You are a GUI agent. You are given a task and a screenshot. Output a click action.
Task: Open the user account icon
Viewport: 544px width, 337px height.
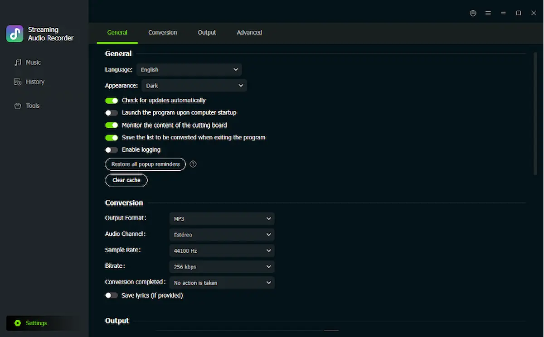click(x=473, y=13)
